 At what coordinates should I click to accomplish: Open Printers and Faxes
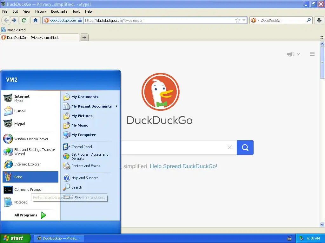click(x=90, y=166)
